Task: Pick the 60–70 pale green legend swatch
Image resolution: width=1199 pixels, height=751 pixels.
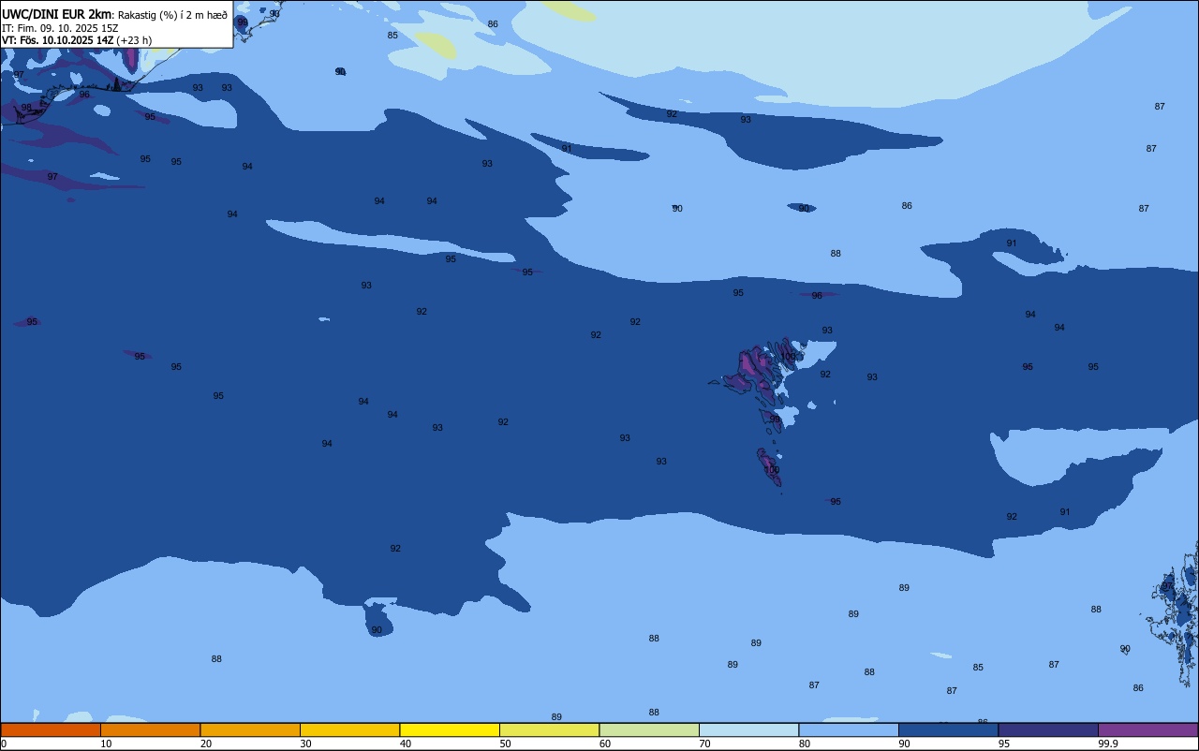Action: point(649,729)
